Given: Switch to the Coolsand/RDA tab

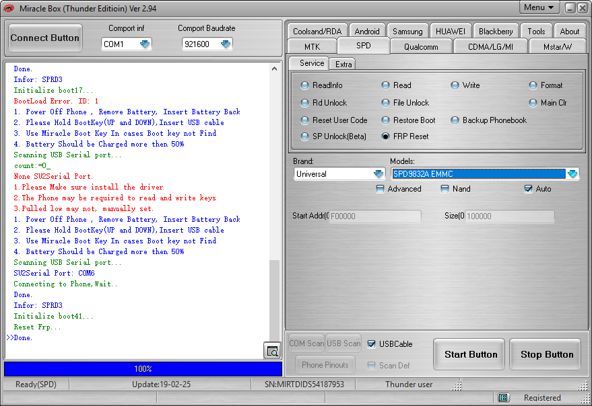Looking at the screenshot, I should [317, 32].
